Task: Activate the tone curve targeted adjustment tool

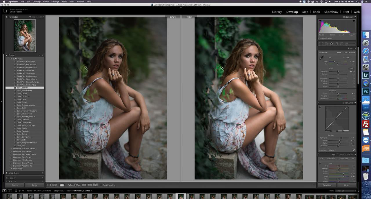Action: click(x=320, y=107)
